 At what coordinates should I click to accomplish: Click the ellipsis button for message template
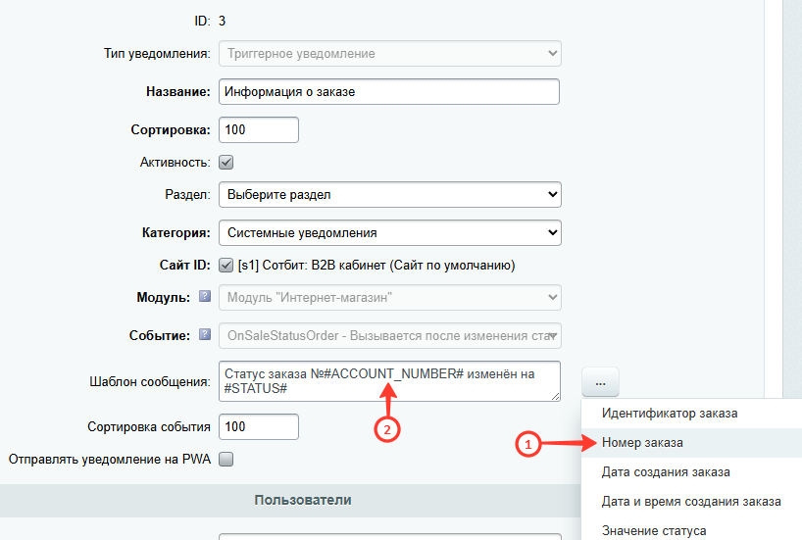tap(600, 382)
